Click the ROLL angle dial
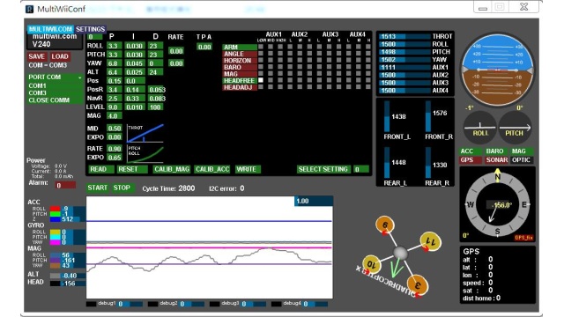Image resolution: width=564 pixels, height=317 pixels. pyautogui.click(x=479, y=128)
